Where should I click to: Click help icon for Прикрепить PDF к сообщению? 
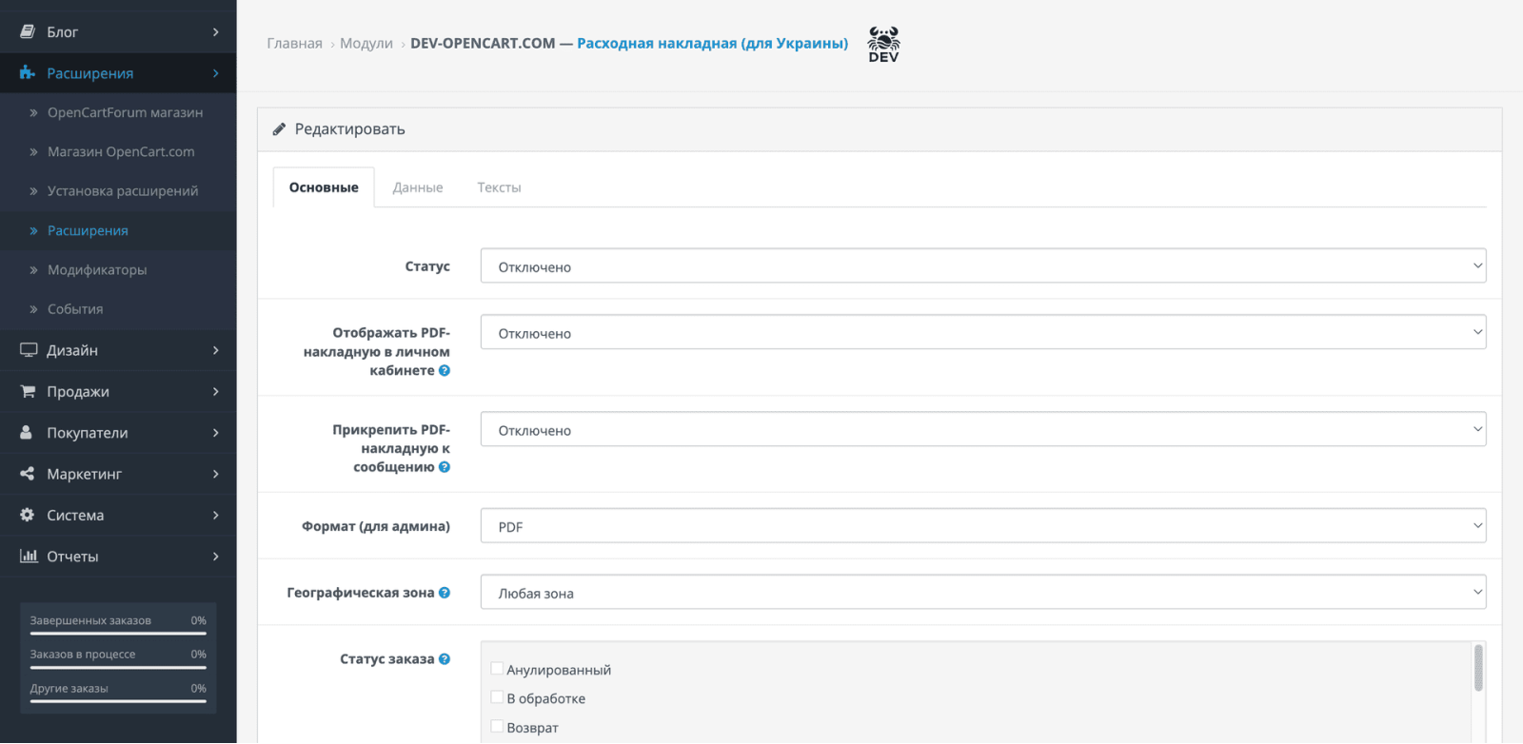[445, 467]
